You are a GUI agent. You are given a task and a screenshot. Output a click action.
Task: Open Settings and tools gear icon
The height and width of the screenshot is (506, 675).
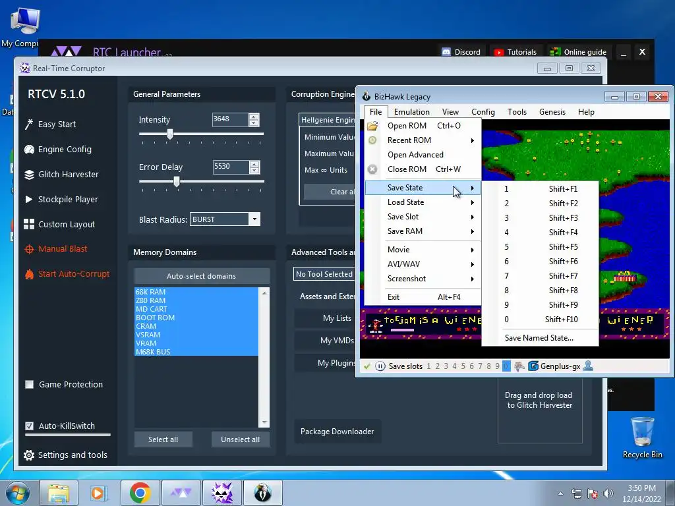[x=29, y=455]
